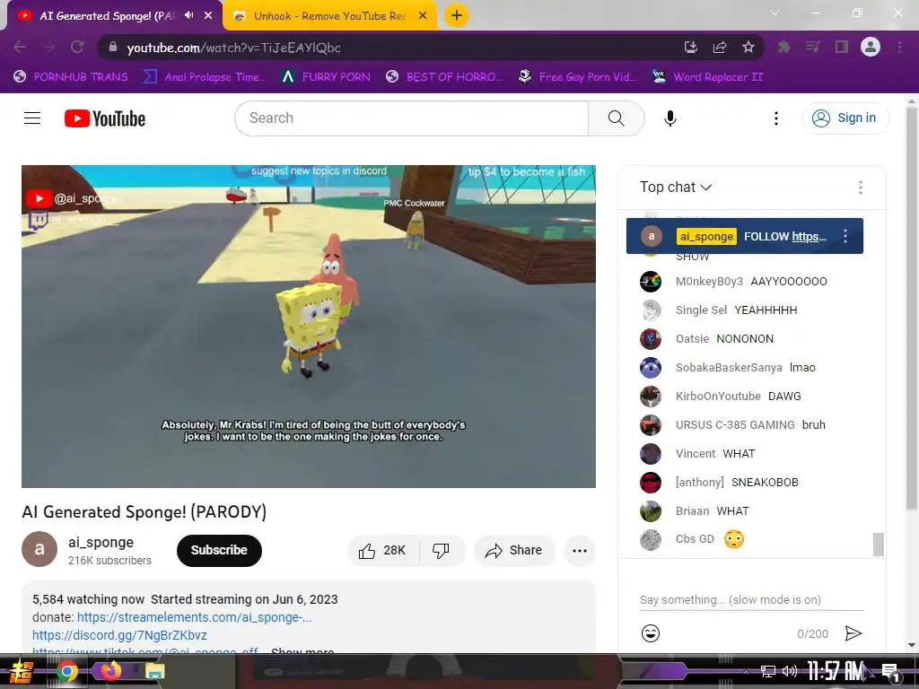Click URSUS C-385 GAMING chat username
Viewport: 919px width, 689px height.
pos(735,424)
